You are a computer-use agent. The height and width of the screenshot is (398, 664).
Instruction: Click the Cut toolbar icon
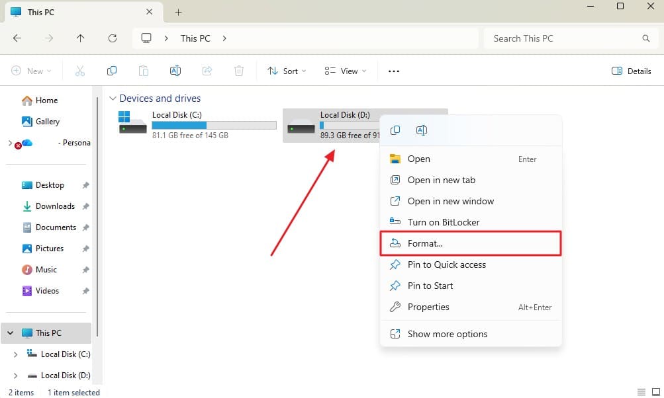tap(79, 71)
